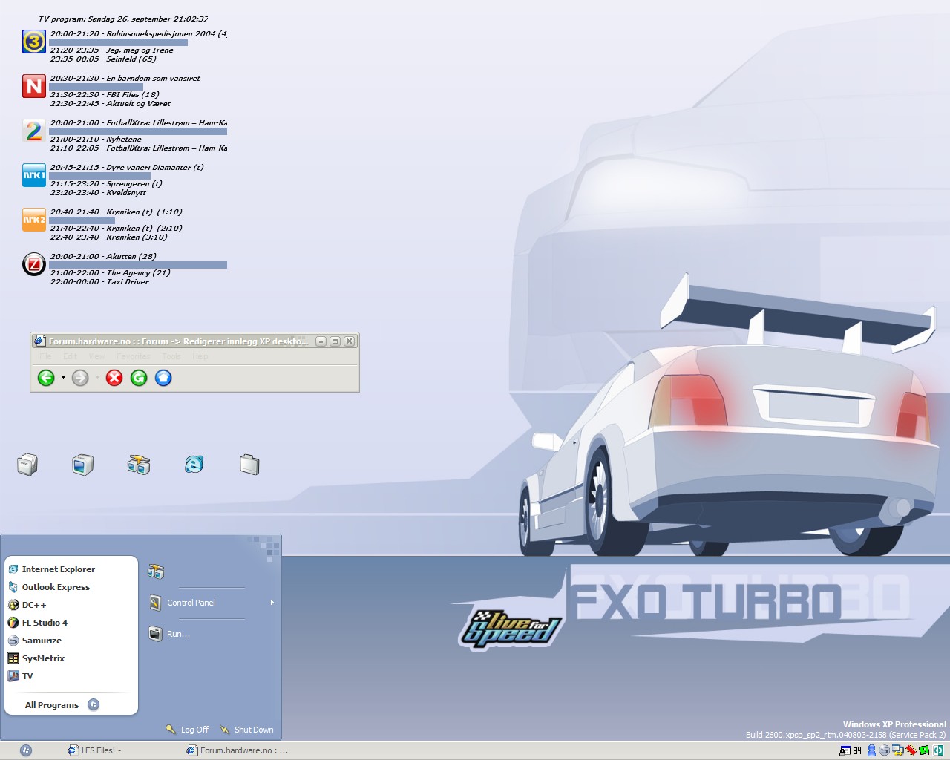Click TV3 programme progress bar
The width and height of the screenshot is (950, 760).
(118, 42)
